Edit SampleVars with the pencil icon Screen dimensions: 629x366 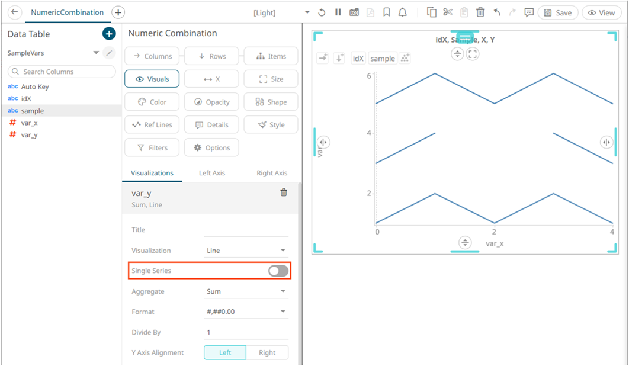109,53
